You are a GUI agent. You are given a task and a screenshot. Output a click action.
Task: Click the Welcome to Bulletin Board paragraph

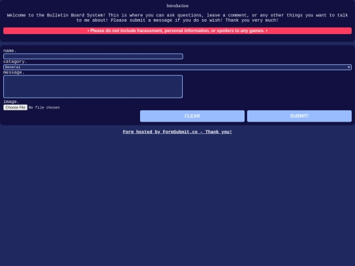[x=177, y=18]
